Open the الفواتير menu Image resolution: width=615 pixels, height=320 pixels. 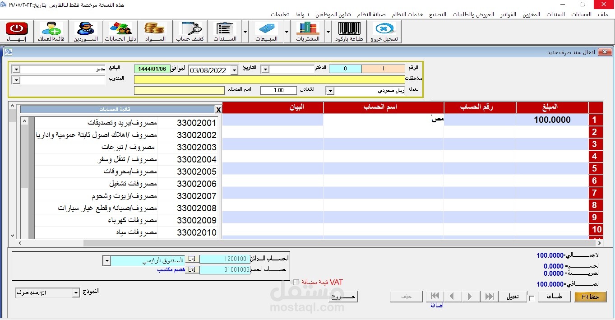tap(508, 14)
